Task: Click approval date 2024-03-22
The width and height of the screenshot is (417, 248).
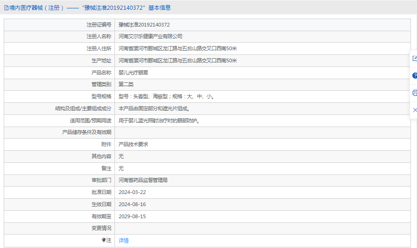Action: tap(132, 192)
